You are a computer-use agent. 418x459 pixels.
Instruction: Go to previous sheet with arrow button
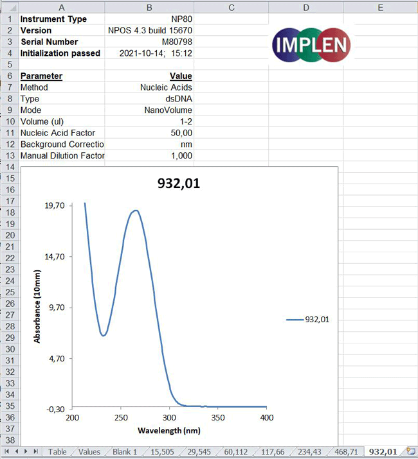point(17,451)
